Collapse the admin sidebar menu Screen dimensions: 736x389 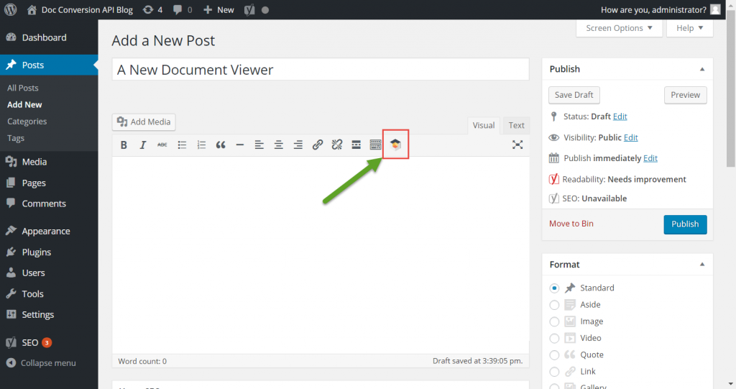[x=41, y=363]
